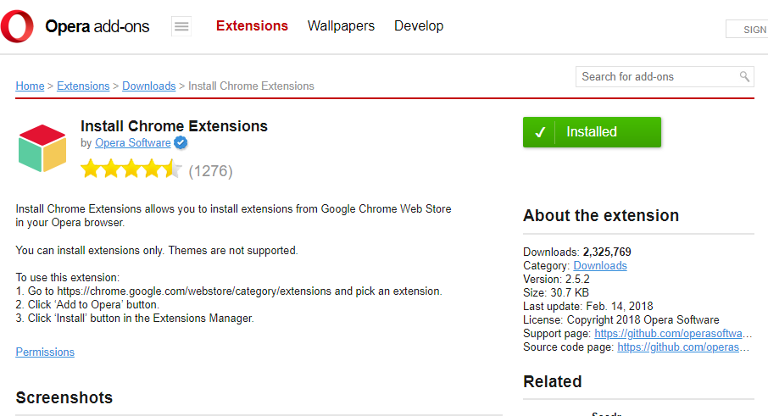Click the 'Install Chrome Extensions' breadcrumb text

[x=251, y=86]
